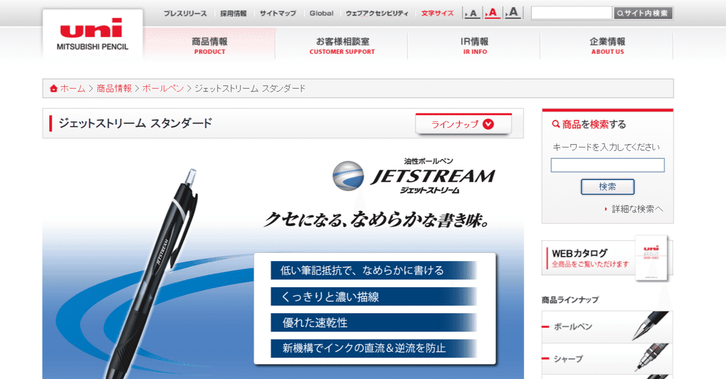Open 採用情報 link

click(x=233, y=13)
